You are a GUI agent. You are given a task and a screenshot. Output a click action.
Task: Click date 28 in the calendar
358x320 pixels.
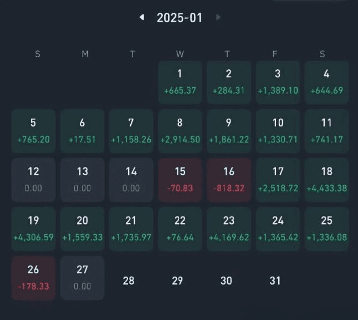(129, 281)
